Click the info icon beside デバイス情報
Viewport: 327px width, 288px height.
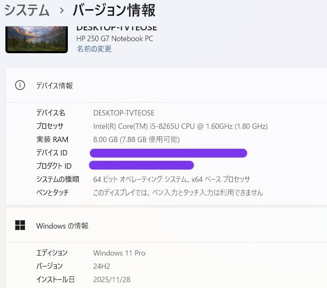click(x=20, y=86)
